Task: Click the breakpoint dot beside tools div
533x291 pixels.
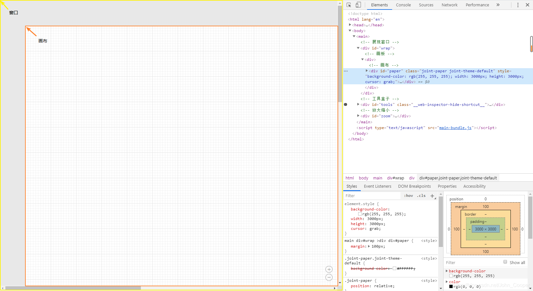Action: tap(345, 104)
